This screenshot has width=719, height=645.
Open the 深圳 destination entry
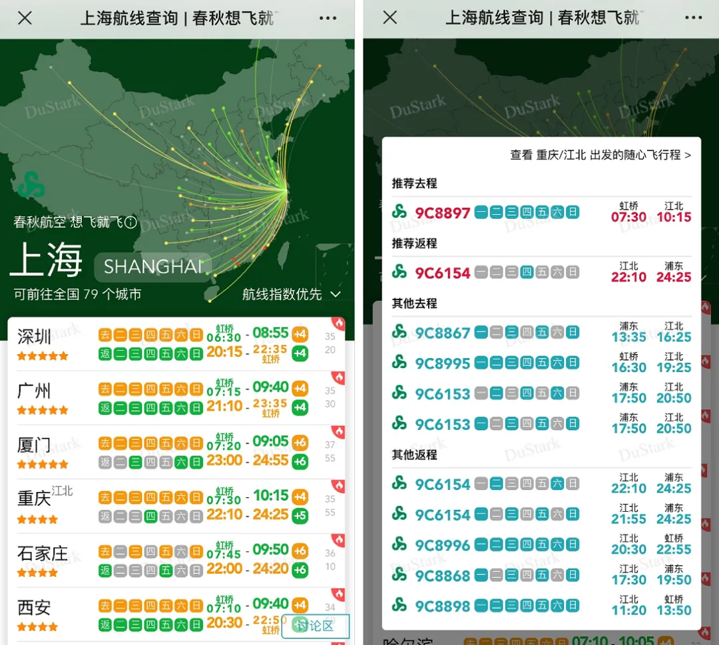176,343
